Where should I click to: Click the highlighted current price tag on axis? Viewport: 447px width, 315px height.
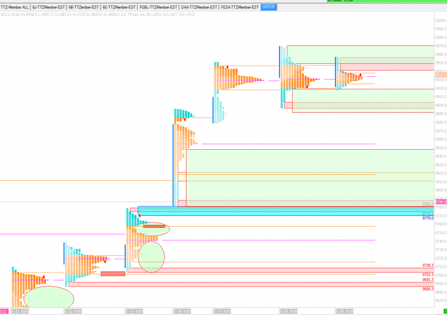pos(441,75)
